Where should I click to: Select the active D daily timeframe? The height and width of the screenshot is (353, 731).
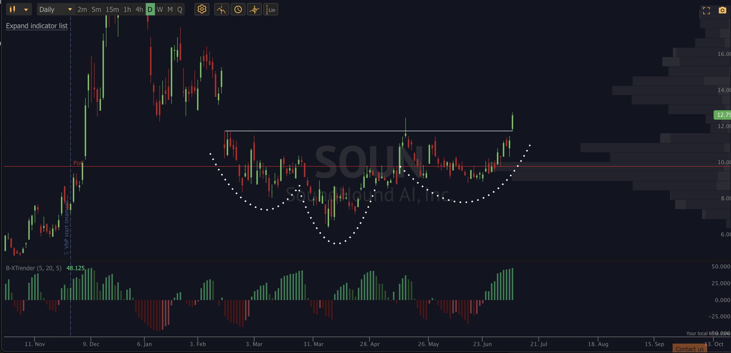tap(150, 10)
